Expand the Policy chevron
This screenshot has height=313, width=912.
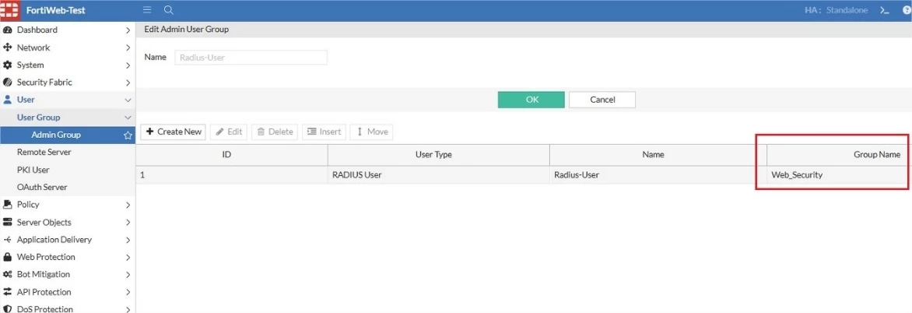(128, 205)
